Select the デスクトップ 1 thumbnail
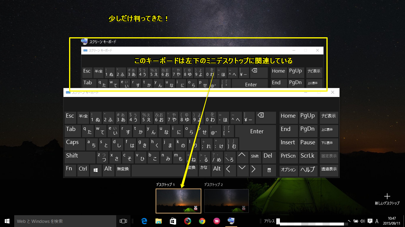The image size is (405, 227). tap(178, 201)
